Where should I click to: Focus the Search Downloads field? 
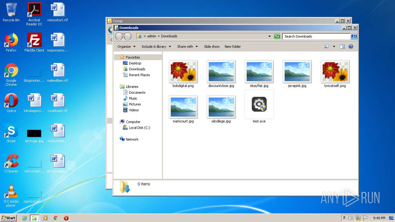pyautogui.click(x=317, y=36)
